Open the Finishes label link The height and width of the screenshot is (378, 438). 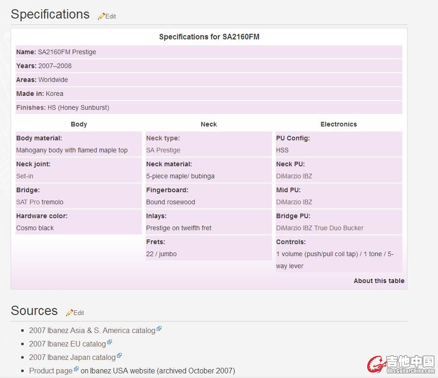pos(31,107)
